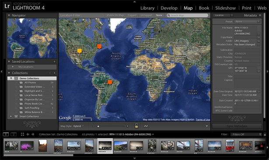Remove collection with the minus icon
Image resolution: width=269 pixels, height=160 pixels.
click(x=50, y=73)
